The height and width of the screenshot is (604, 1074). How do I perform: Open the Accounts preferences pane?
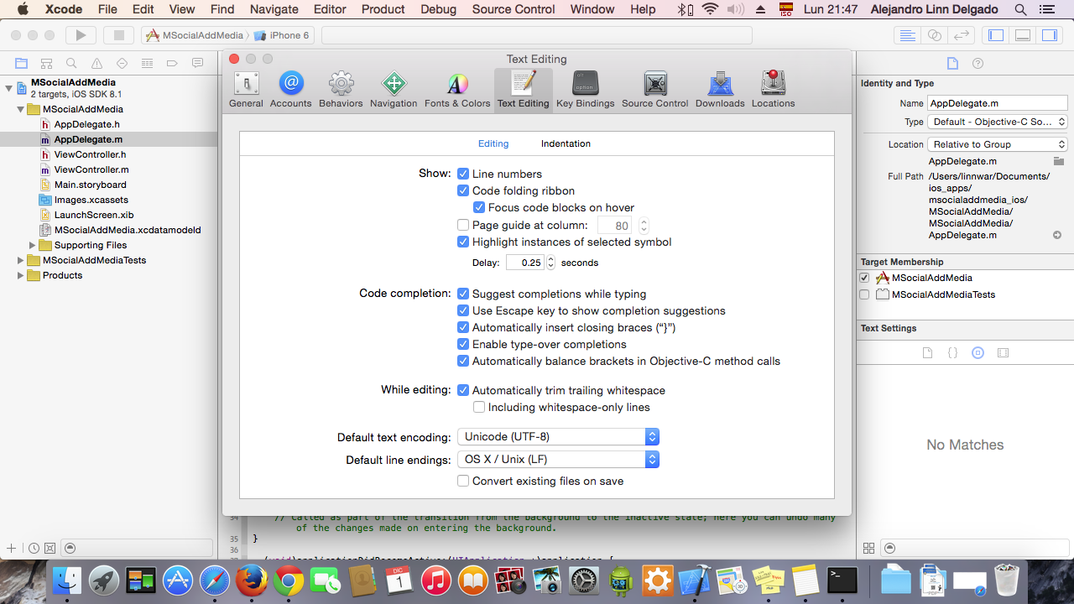point(290,90)
